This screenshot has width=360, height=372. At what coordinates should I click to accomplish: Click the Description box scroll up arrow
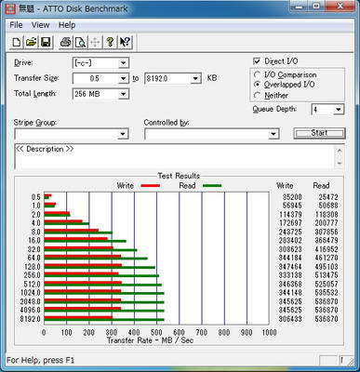(x=340, y=151)
